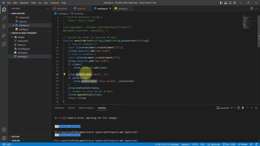Screen dimensions: 260x146
Task: Switch to webApp.js editor tab
Action: (123, 9)
